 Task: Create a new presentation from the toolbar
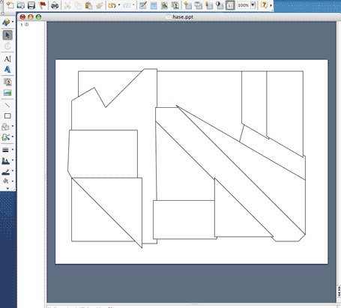click(x=10, y=5)
